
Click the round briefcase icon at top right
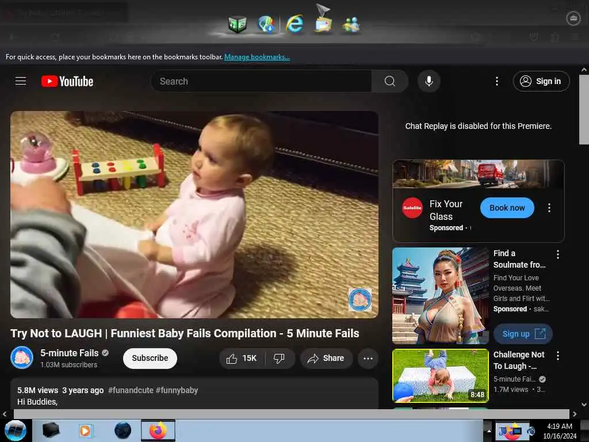573,18
